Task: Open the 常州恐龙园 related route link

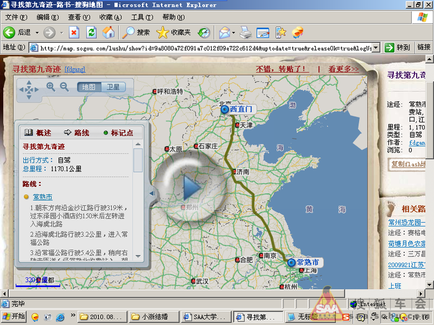Action: [x=407, y=223]
